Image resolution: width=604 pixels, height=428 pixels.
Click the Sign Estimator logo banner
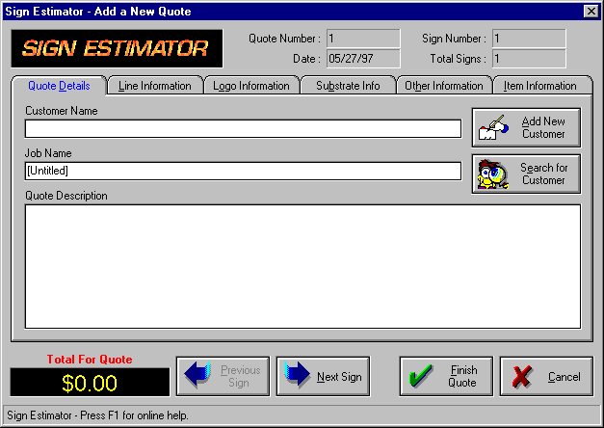[116, 48]
